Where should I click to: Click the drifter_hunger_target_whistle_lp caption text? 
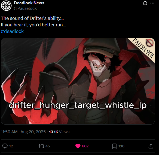[78, 105]
